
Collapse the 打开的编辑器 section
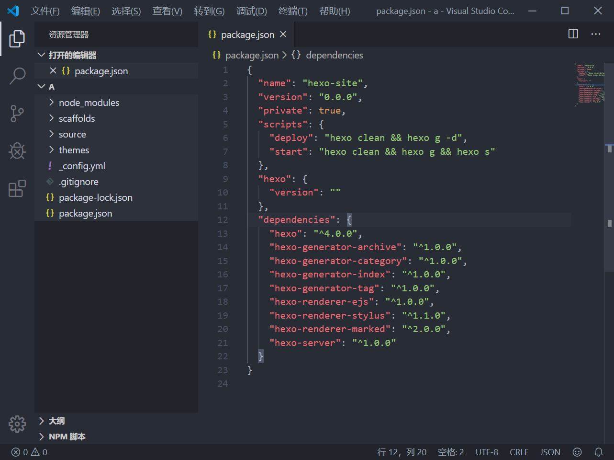[x=72, y=55]
